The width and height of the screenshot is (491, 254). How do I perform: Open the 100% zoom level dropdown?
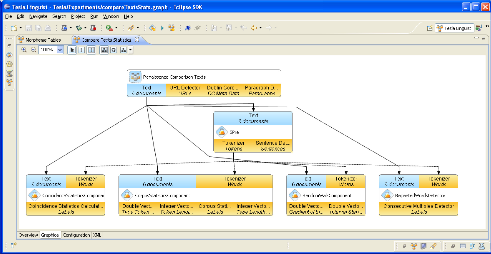pyautogui.click(x=60, y=50)
